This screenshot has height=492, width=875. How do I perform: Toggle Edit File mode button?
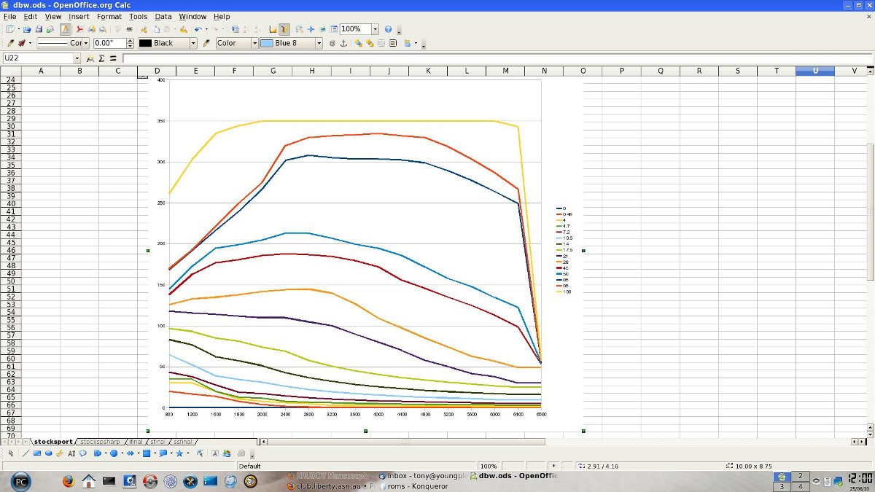pos(66,30)
